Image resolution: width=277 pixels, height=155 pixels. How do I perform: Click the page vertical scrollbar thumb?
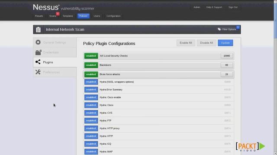(275, 20)
